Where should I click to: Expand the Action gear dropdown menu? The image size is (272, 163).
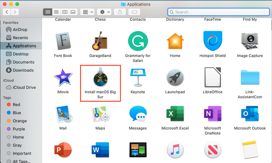(105, 12)
